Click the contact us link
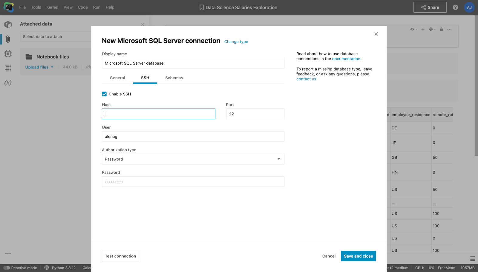 coord(306,79)
